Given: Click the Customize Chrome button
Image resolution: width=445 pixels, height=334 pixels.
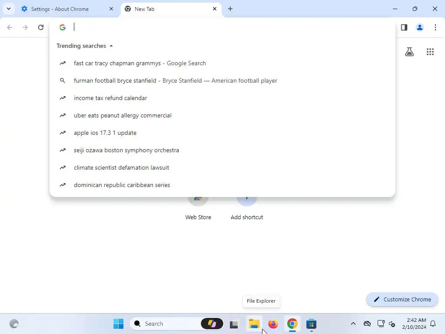Looking at the screenshot, I should (402, 299).
